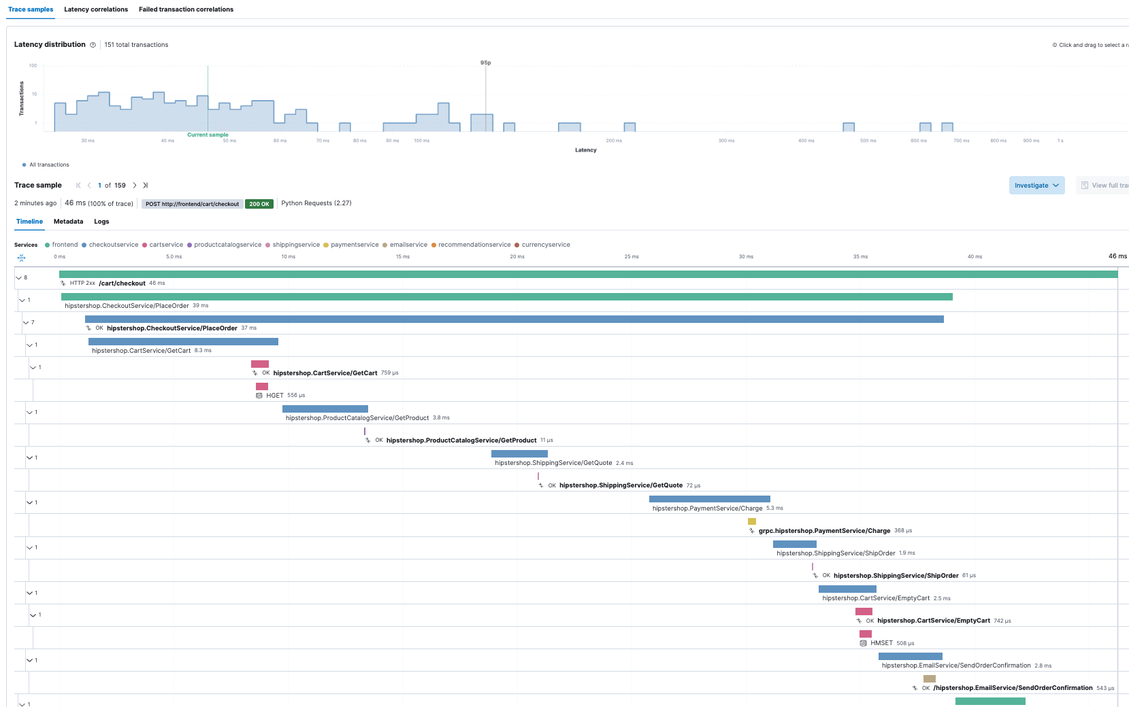Open the Investigate dropdown
This screenshot has width=1129, height=707.
(1036, 186)
